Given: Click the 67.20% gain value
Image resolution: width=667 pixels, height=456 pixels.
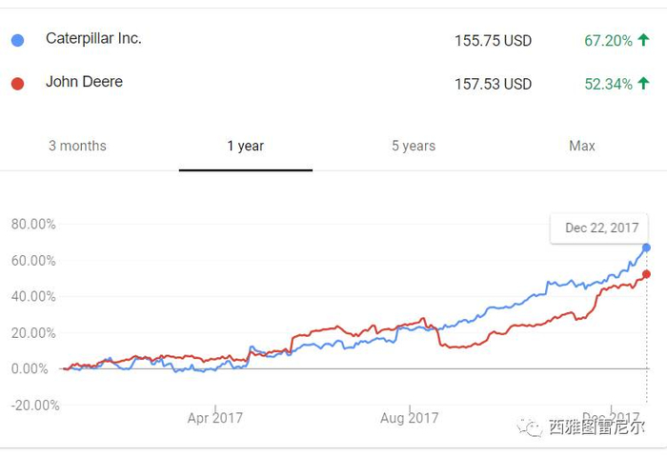Looking at the screenshot, I should [608, 41].
